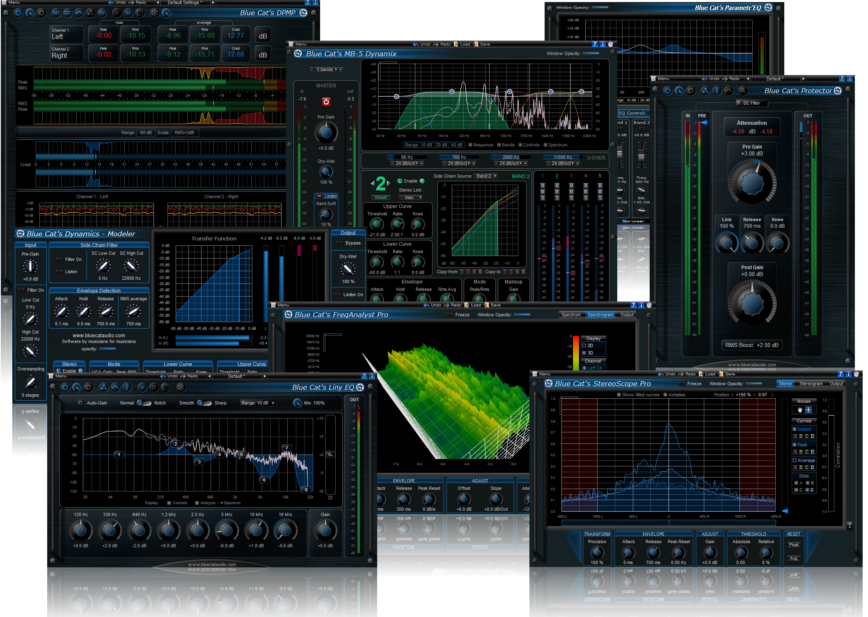Click the DPMP 123 numeric display icon
The height and width of the screenshot is (617, 868).
(x=56, y=13)
